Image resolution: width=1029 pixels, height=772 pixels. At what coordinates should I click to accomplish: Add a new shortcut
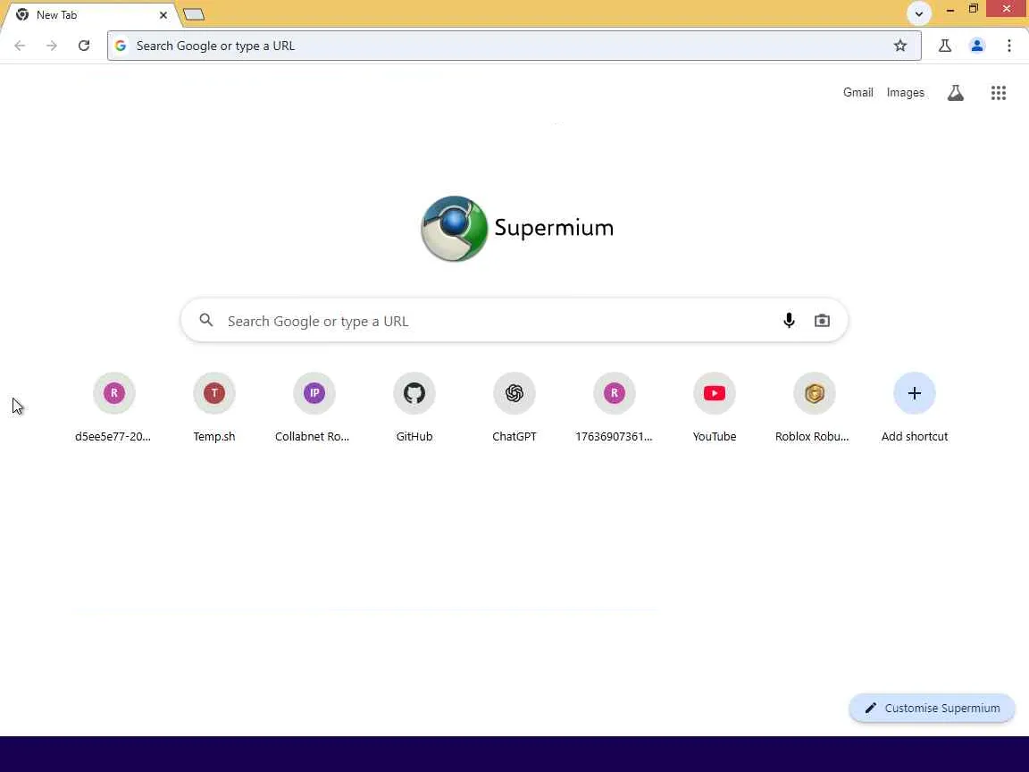(x=914, y=407)
